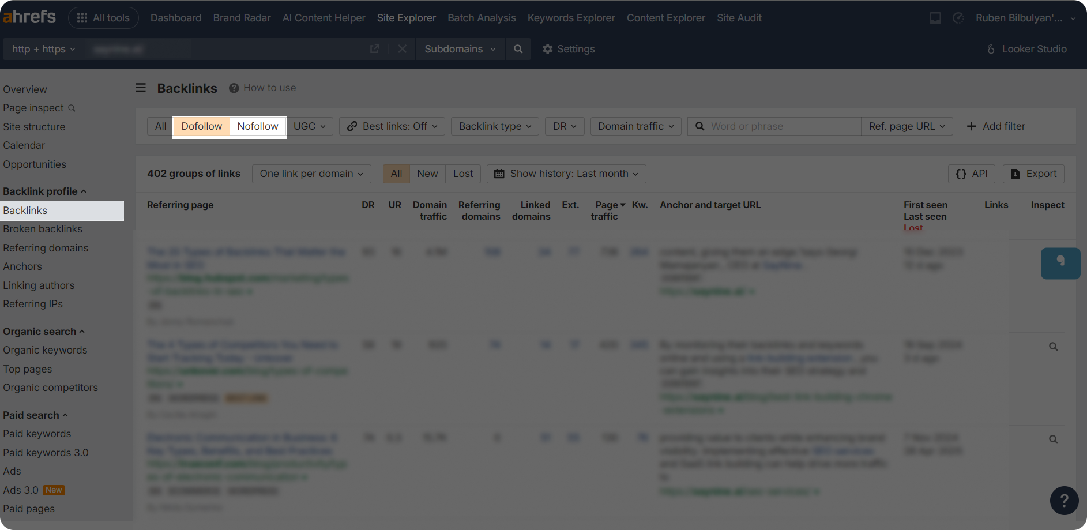Select the All status toggle next to New
Screen dimensions: 1087x530
tap(396, 174)
